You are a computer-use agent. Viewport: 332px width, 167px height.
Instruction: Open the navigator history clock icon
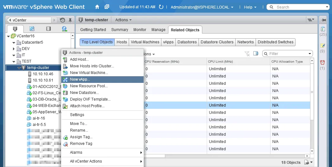pos(62,20)
